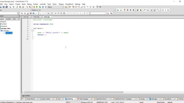Click the Abort build icon
The image size is (184, 103).
point(46,7)
